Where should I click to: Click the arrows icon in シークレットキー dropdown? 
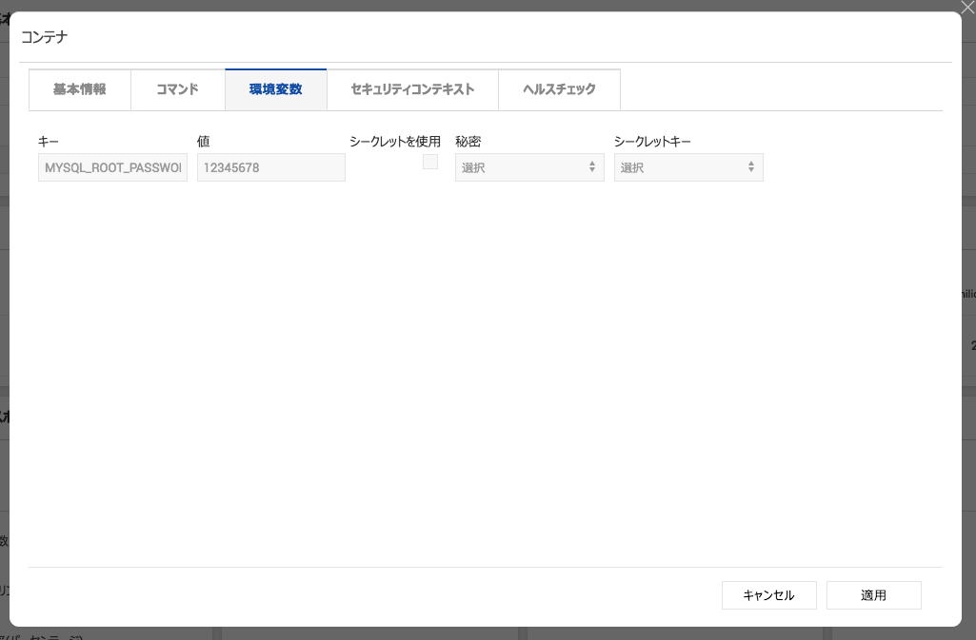point(751,167)
